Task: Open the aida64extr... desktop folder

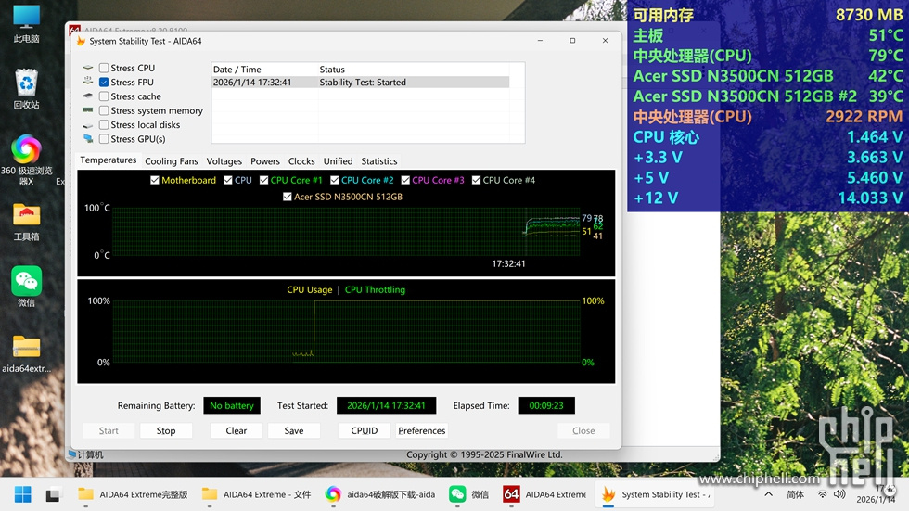Action: (27, 354)
